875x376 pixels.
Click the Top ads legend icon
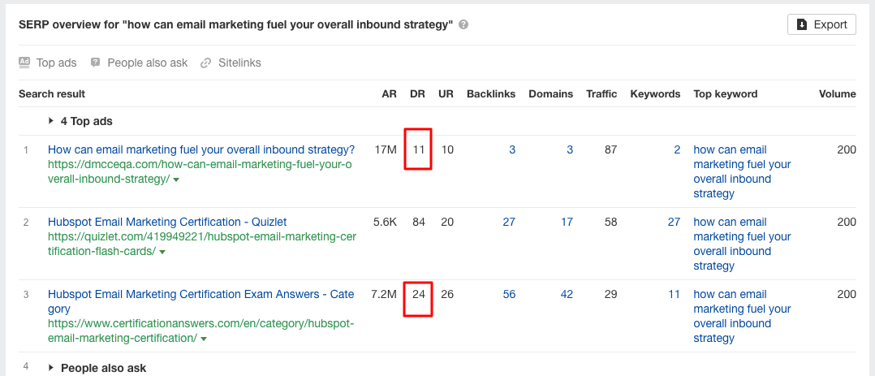coord(24,63)
